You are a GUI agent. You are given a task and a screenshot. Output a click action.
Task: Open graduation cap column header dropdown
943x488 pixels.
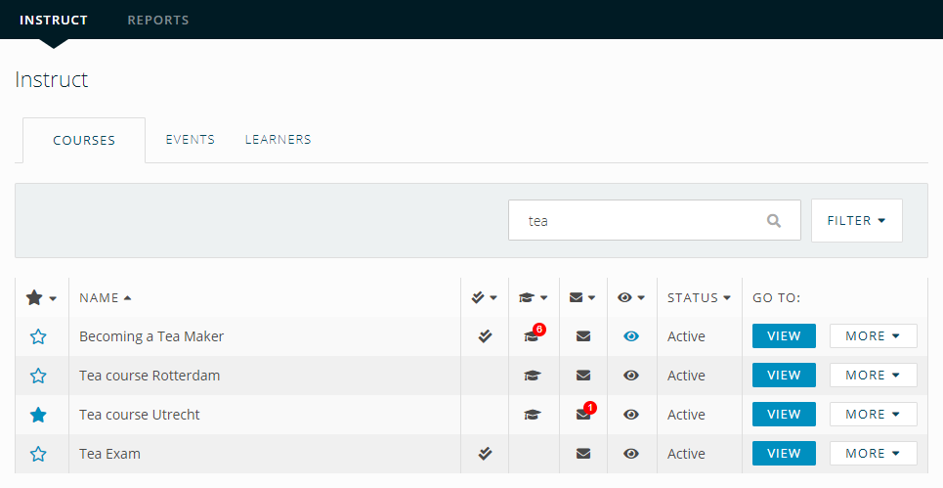pyautogui.click(x=533, y=298)
